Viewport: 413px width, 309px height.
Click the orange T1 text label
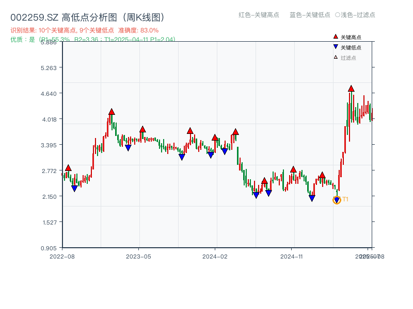[x=345, y=199]
